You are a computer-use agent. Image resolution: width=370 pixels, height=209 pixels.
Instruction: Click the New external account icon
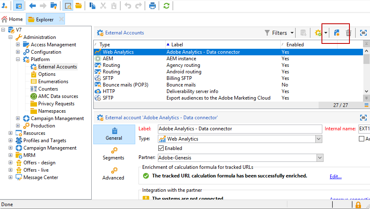pyautogui.click(x=337, y=33)
